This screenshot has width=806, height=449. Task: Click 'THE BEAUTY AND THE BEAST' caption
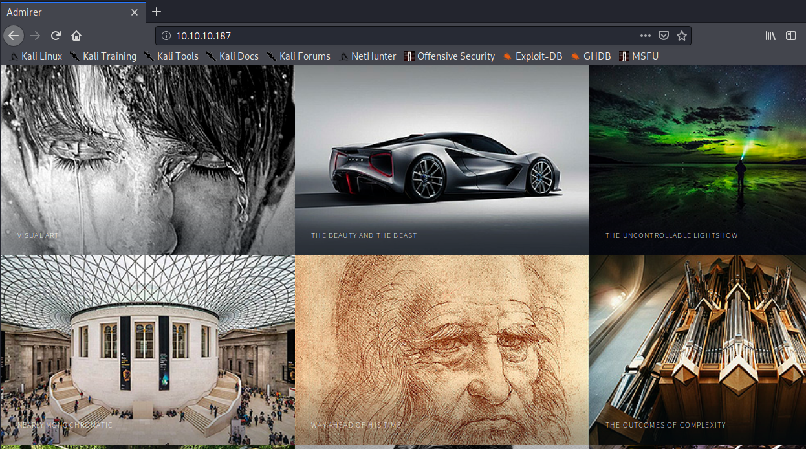[364, 235]
